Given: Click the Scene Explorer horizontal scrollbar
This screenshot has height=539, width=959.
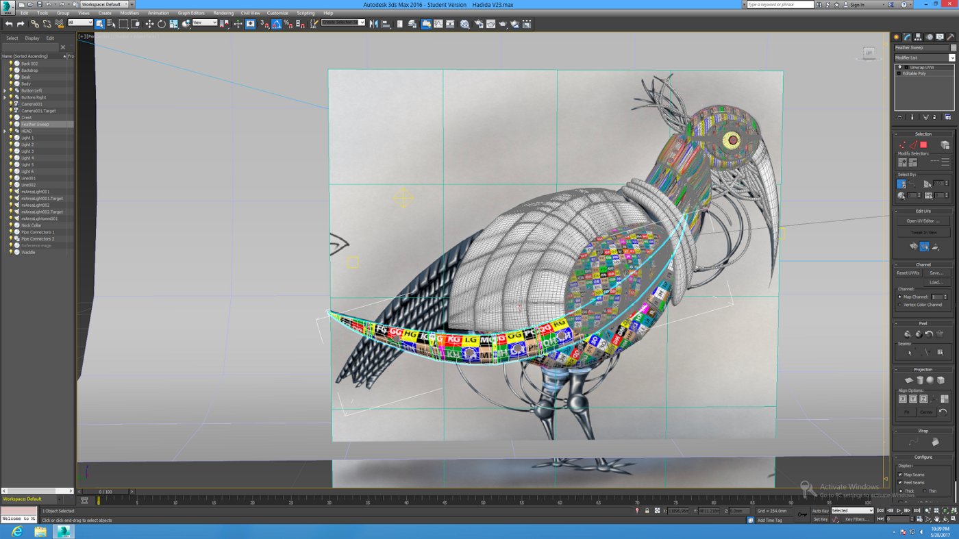Looking at the screenshot, I should pyautogui.click(x=37, y=491).
